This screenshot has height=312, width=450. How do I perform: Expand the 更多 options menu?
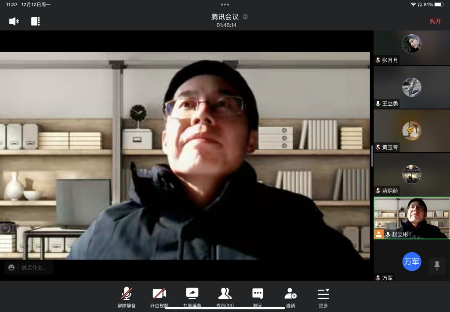pos(323,297)
